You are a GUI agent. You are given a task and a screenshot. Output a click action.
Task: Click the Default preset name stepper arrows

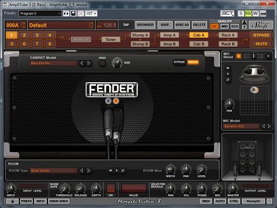92,25
